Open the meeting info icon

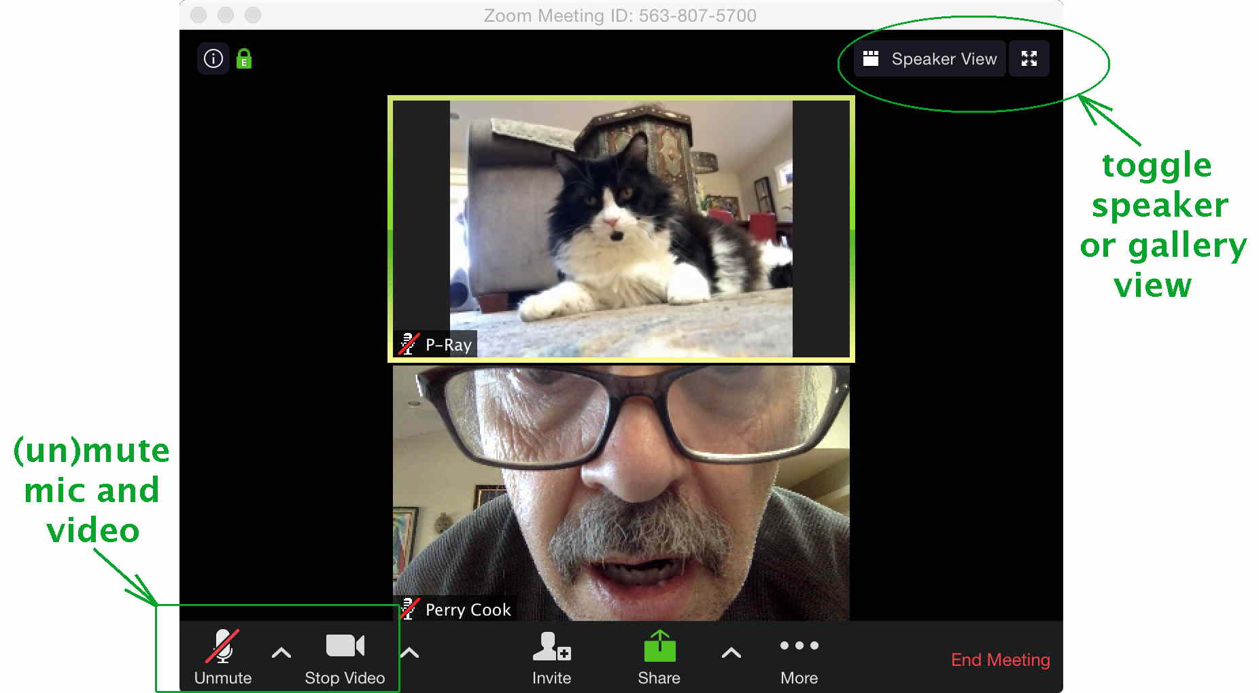click(213, 59)
